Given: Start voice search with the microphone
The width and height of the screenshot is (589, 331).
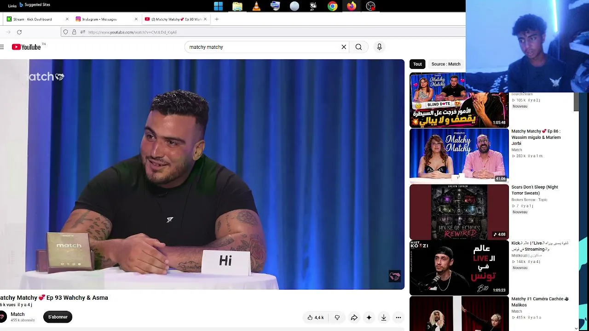Looking at the screenshot, I should 379,47.
